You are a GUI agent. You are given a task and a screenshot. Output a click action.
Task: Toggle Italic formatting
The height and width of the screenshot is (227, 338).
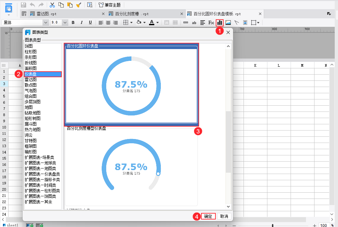point(81,23)
